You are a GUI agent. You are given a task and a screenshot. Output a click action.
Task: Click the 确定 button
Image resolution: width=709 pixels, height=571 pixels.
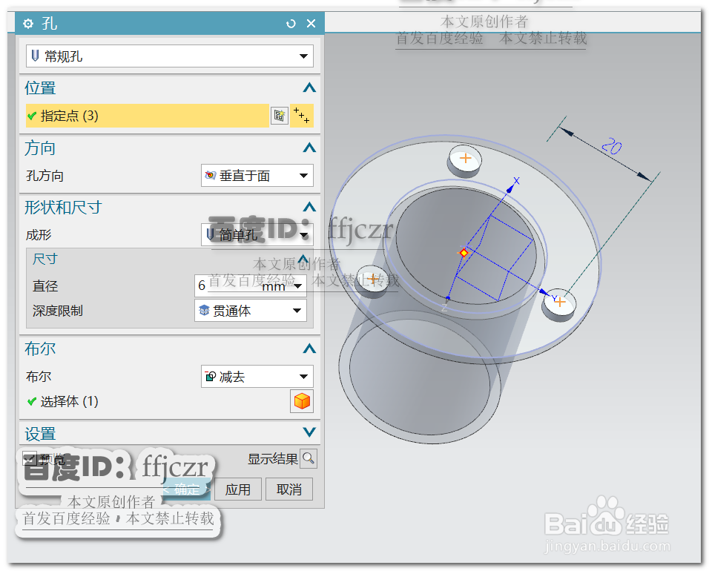tap(186, 489)
